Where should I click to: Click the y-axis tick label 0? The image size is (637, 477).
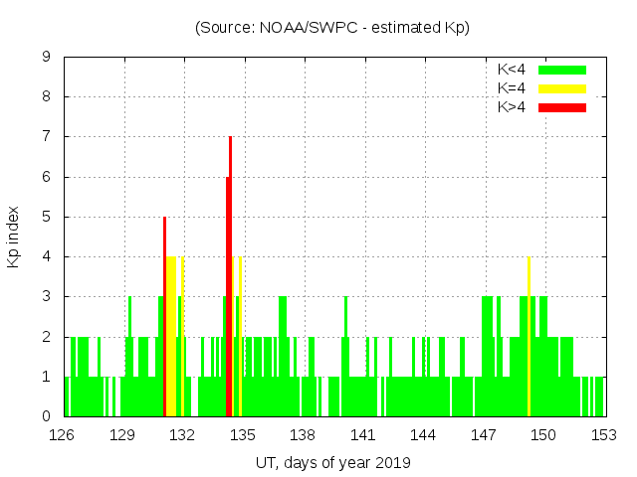pos(47,416)
